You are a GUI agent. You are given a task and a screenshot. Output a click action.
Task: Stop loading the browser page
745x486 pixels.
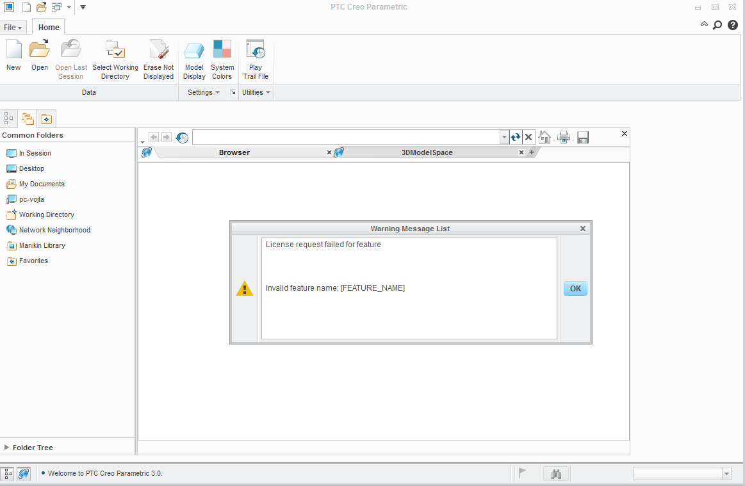[528, 137]
